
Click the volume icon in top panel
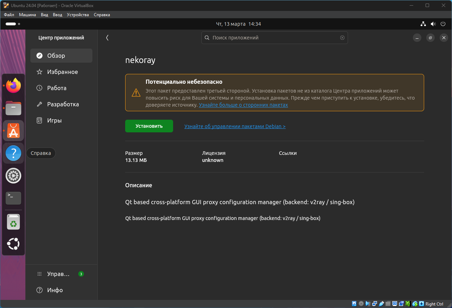(433, 24)
